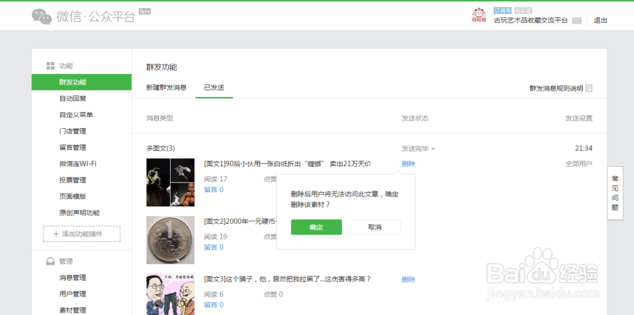This screenshot has width=634, height=315.
Task: Click 阅读 6 count for 图文3
Action: pyautogui.click(x=214, y=294)
